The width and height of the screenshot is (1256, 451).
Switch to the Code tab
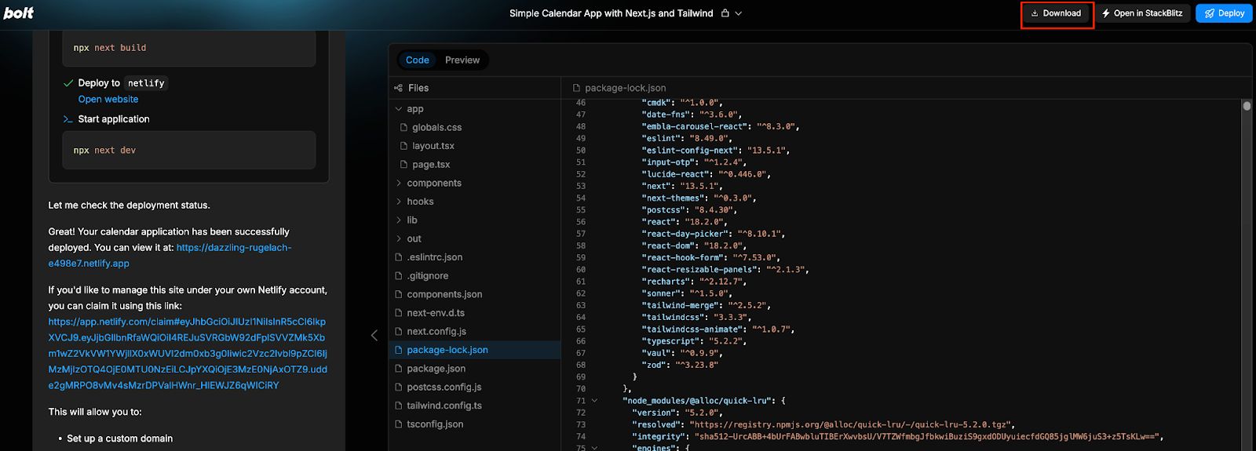[x=418, y=60]
